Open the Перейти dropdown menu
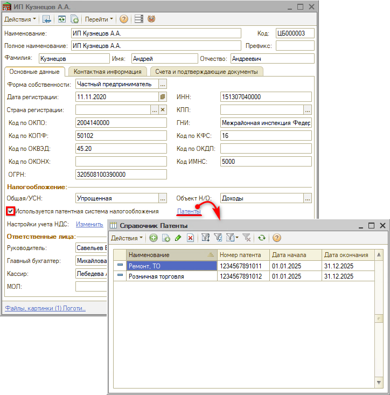The height and width of the screenshot is (395, 390). 99,19
